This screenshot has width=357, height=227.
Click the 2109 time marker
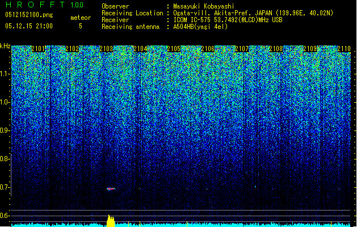click(x=310, y=49)
